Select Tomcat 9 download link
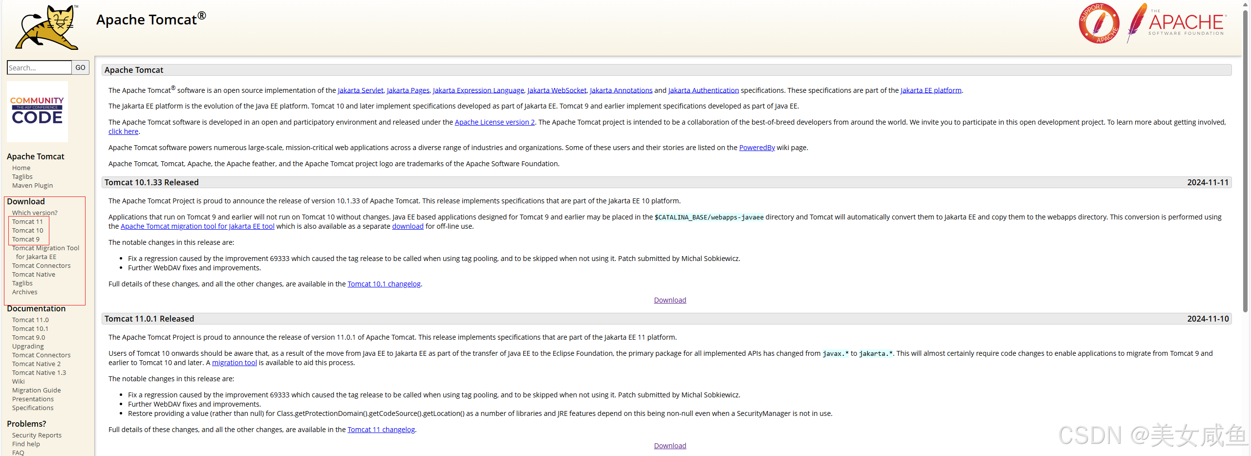1251x456 pixels. pyautogui.click(x=25, y=239)
